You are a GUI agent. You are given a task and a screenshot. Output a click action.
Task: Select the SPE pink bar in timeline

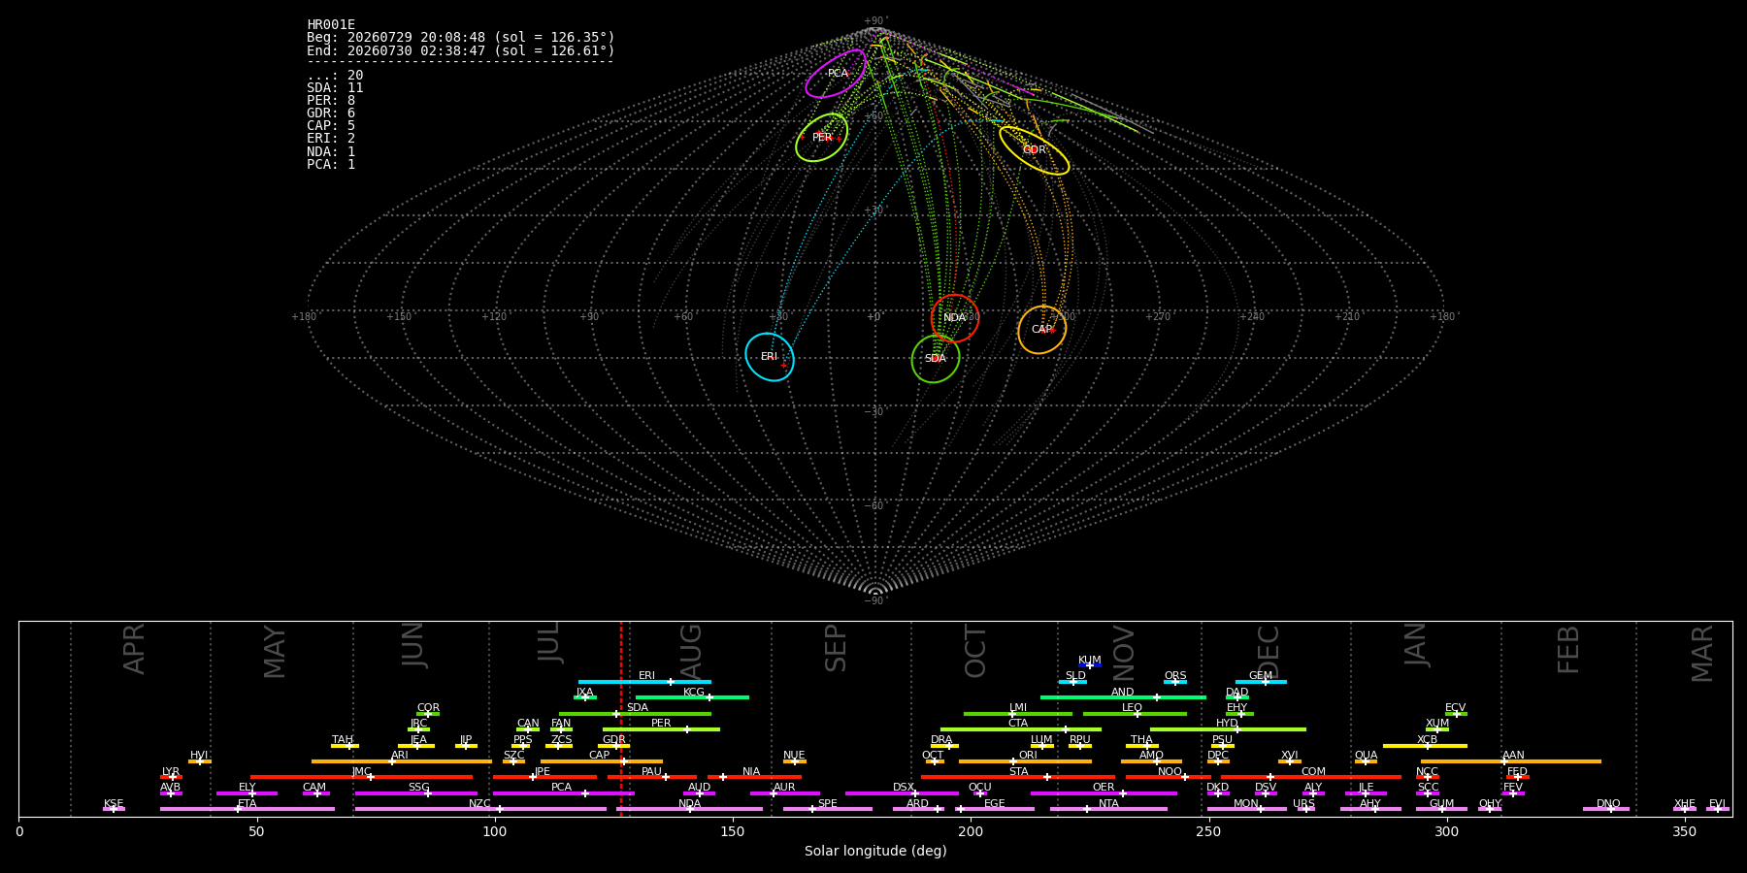click(x=828, y=809)
